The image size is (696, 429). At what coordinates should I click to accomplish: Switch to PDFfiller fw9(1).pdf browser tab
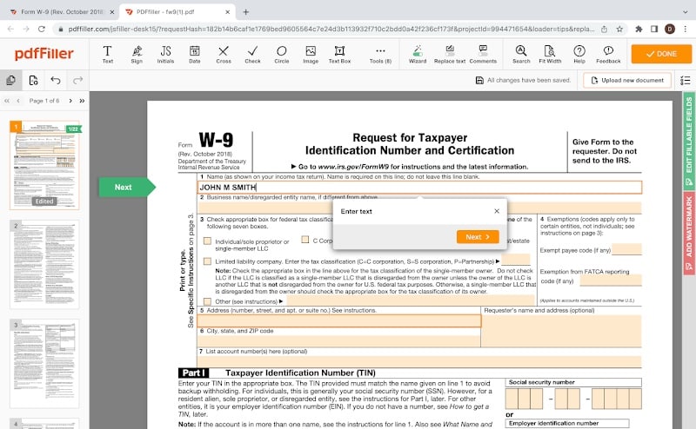pyautogui.click(x=177, y=12)
